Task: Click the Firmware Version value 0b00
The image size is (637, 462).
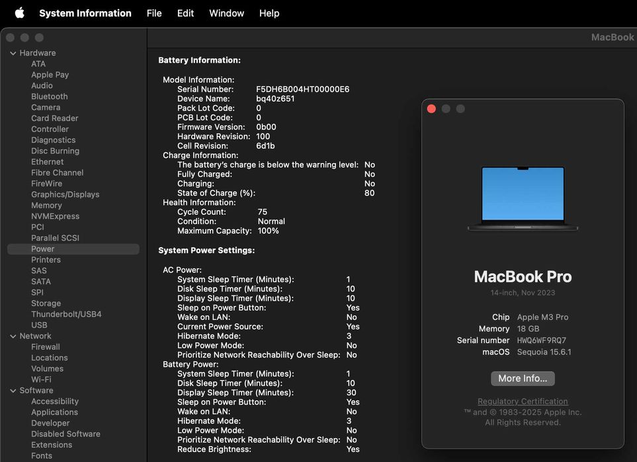Action: point(266,127)
